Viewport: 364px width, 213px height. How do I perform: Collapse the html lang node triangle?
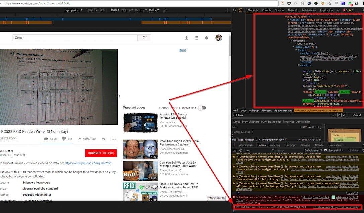[x=294, y=47]
